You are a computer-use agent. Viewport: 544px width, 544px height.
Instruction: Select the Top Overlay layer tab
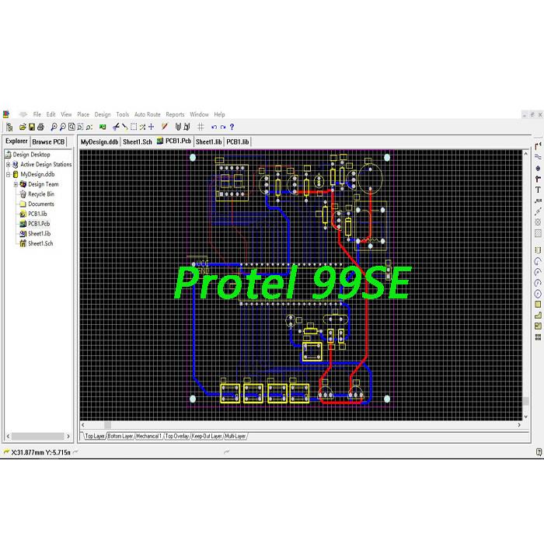click(177, 436)
